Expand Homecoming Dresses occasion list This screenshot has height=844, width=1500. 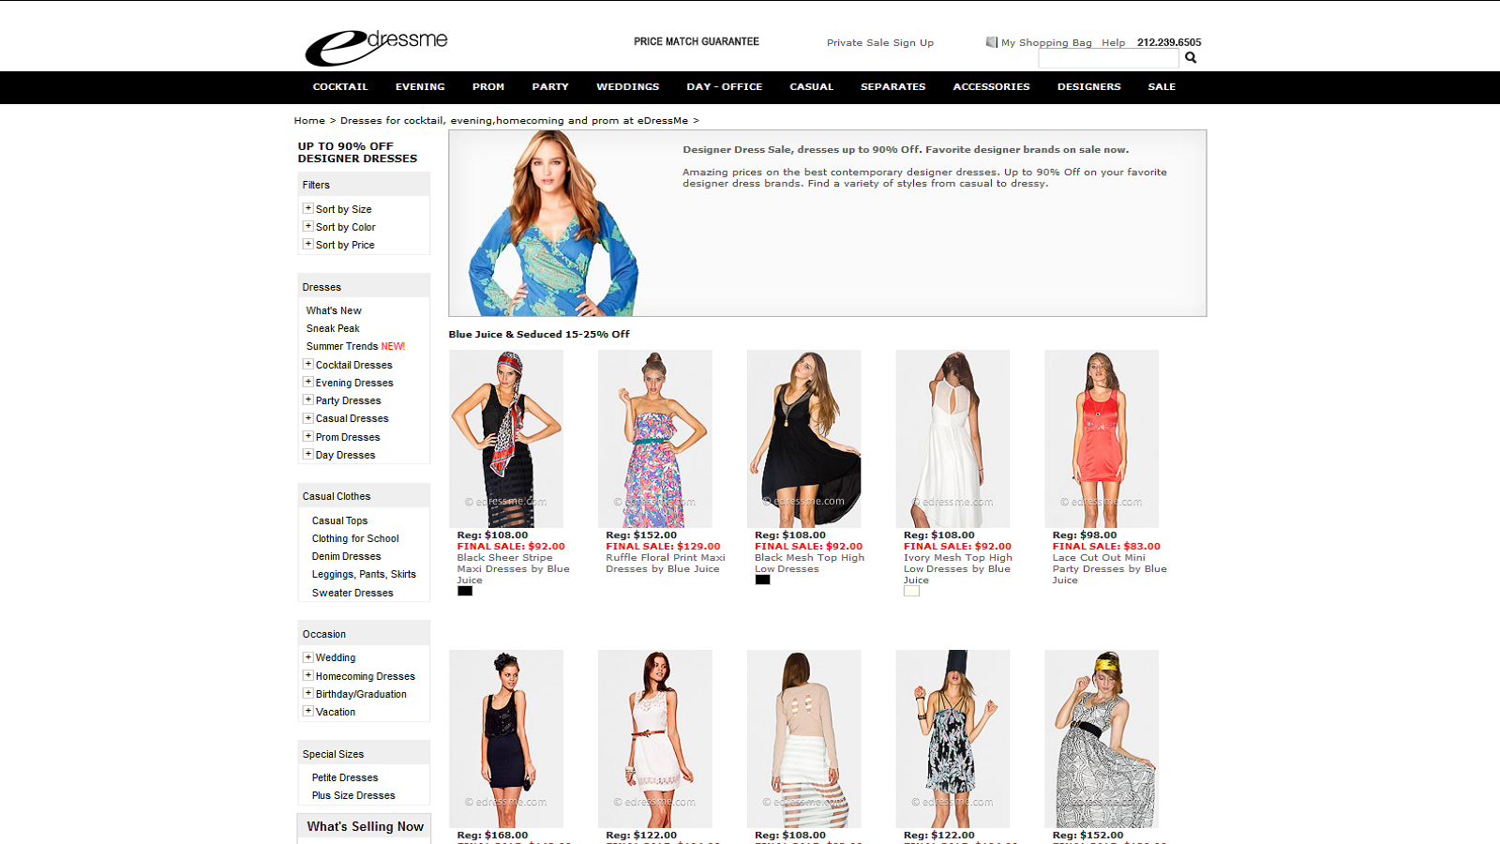pos(307,675)
